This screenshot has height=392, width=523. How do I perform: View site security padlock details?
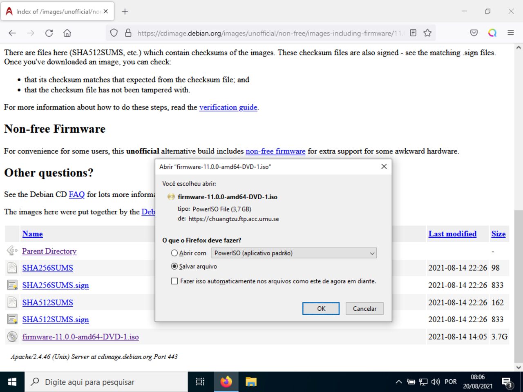(x=128, y=33)
